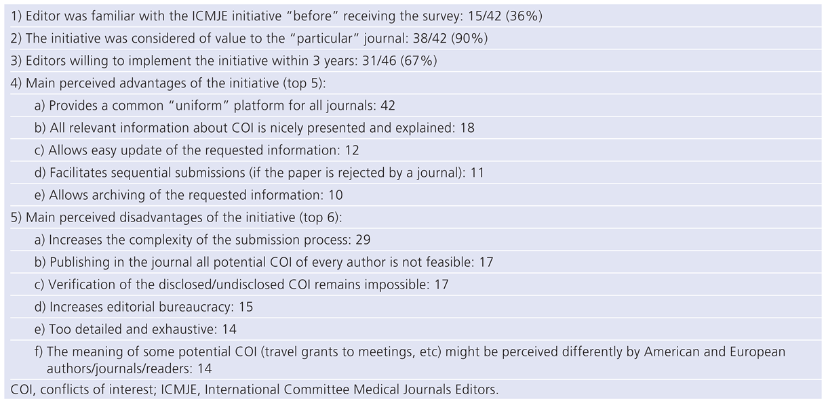Select the common "uniform" platform advantage line

pyautogui.click(x=214, y=106)
